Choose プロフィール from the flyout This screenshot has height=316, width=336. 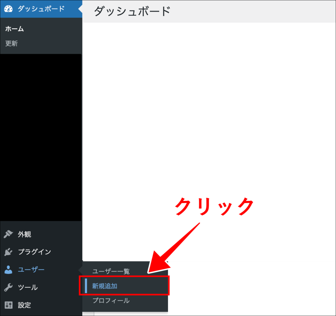(x=111, y=301)
